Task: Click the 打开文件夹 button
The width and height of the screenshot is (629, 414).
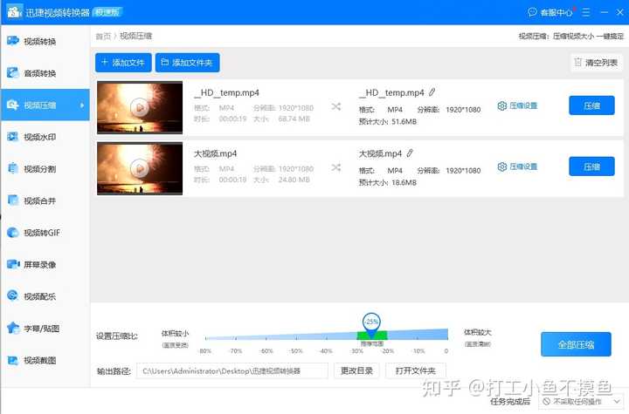Action: click(x=416, y=370)
